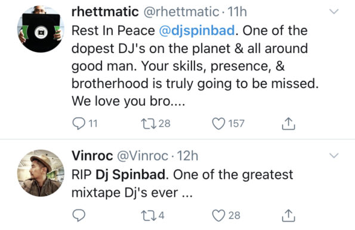This screenshot has height=230, width=355.
Task: Open rhettmatic's profile picture
Action: (x=41, y=29)
